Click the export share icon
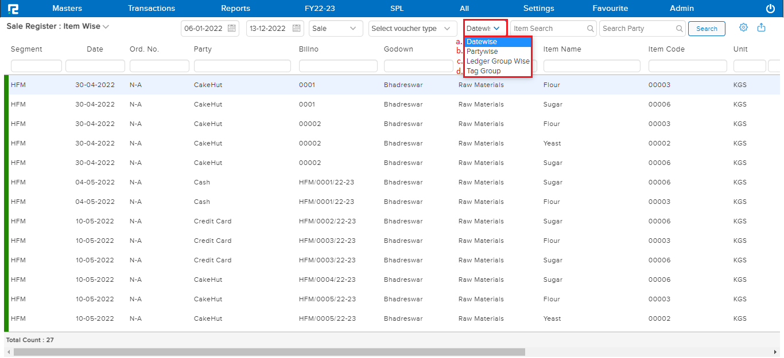This screenshot has height=358, width=784. [761, 27]
